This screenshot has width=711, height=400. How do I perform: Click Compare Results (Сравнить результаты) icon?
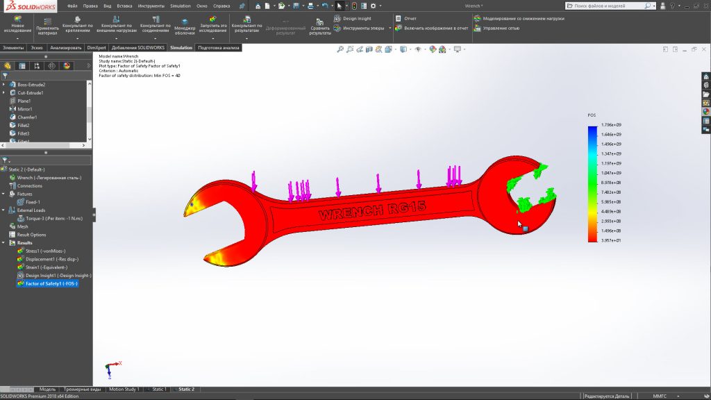319,24
